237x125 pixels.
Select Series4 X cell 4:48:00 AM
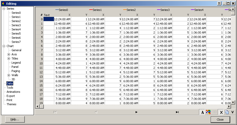click(198, 68)
